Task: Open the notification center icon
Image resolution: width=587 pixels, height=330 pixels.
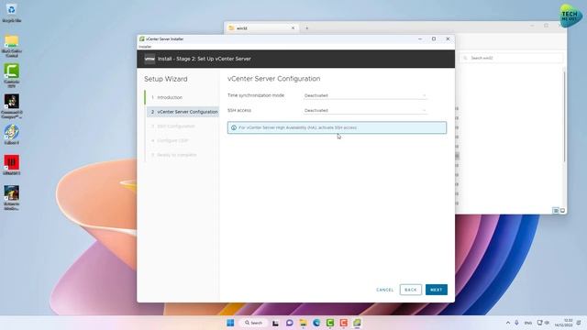Action: tap(579, 323)
